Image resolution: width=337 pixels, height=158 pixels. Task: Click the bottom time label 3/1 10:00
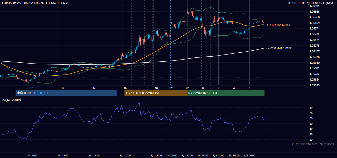tap(32, 156)
